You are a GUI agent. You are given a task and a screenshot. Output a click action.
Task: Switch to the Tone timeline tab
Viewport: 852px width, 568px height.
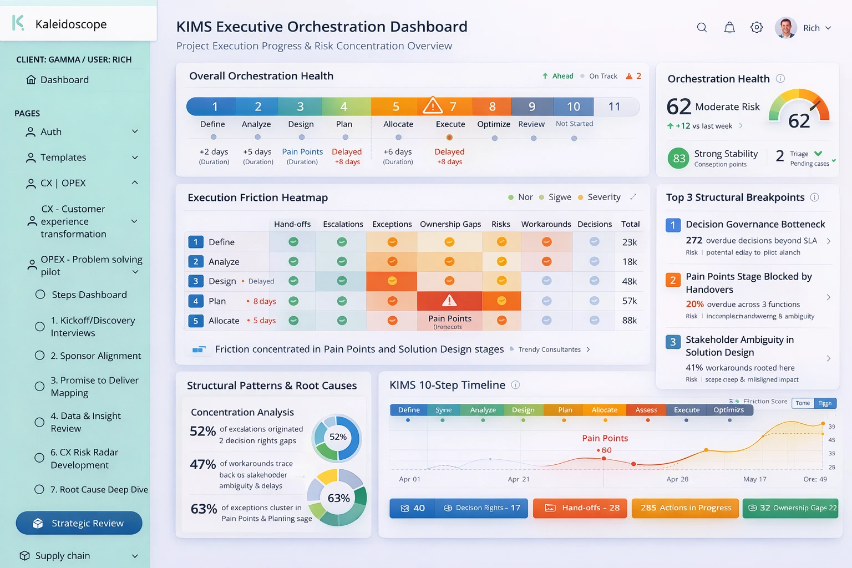coord(802,403)
